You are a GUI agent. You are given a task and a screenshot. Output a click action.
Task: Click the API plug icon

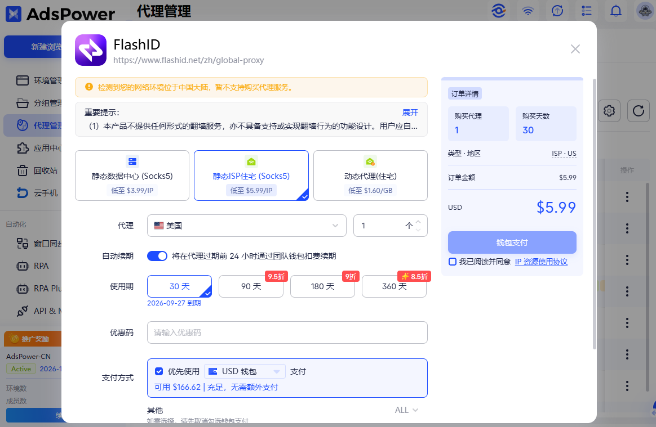pos(22,311)
